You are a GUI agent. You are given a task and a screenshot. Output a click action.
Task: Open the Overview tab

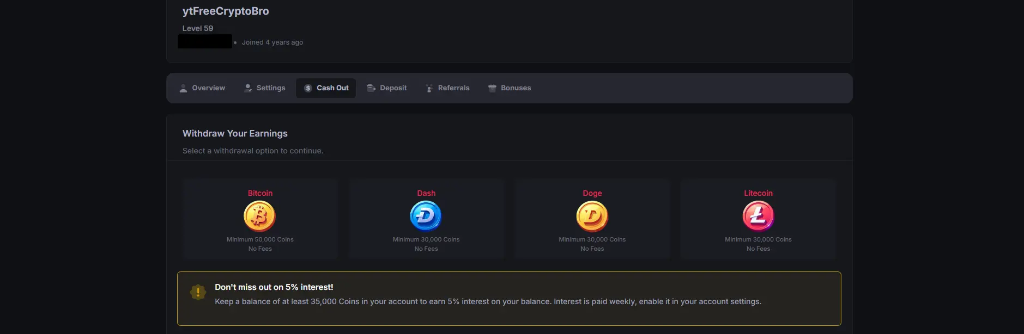click(202, 88)
